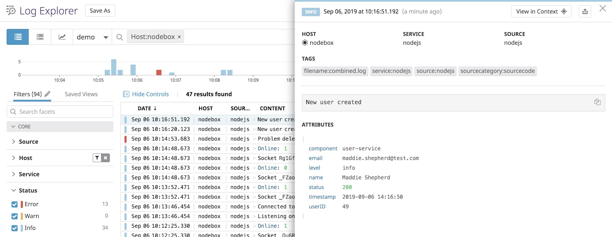Click the View in Context button

(x=541, y=12)
